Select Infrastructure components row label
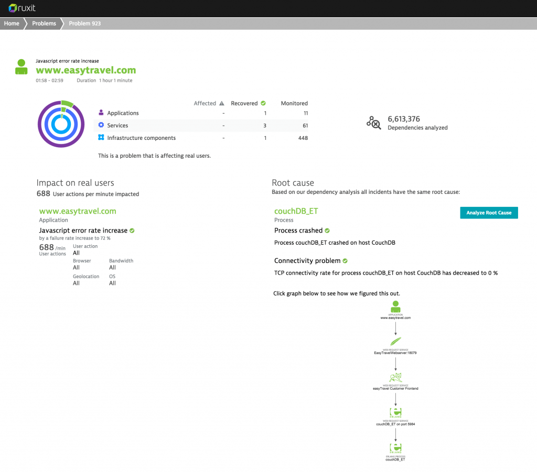The width and height of the screenshot is (537, 472). (141, 138)
